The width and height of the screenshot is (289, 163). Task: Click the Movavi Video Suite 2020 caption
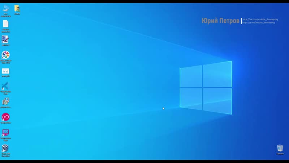click(x=5, y=62)
